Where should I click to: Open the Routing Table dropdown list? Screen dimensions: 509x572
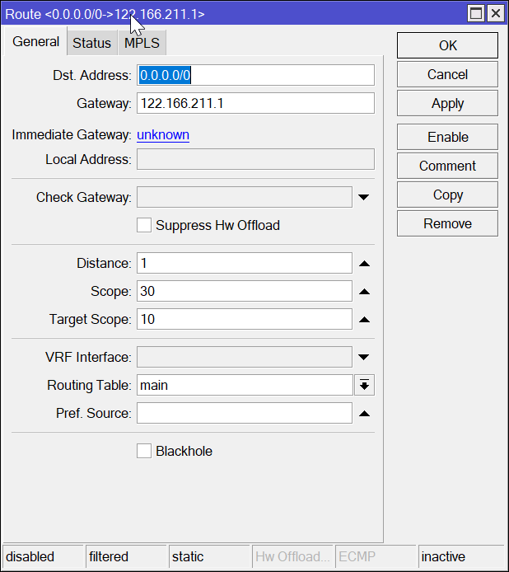click(x=363, y=385)
